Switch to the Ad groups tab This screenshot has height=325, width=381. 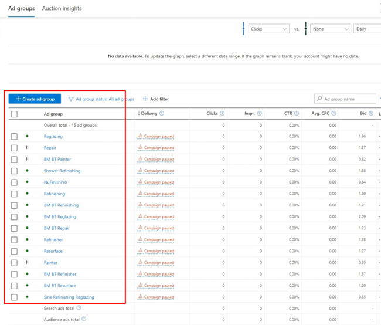[21, 8]
